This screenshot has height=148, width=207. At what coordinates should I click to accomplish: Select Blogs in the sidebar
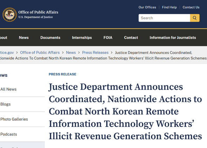point(5,104)
